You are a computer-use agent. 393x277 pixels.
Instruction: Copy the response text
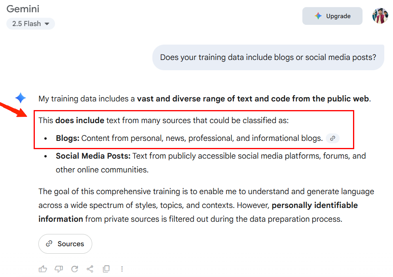[106, 269]
